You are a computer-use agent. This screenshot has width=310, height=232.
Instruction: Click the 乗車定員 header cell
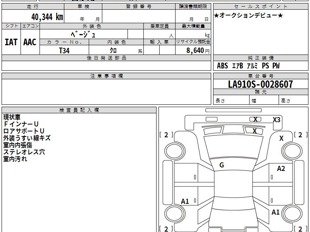(x=160, y=26)
